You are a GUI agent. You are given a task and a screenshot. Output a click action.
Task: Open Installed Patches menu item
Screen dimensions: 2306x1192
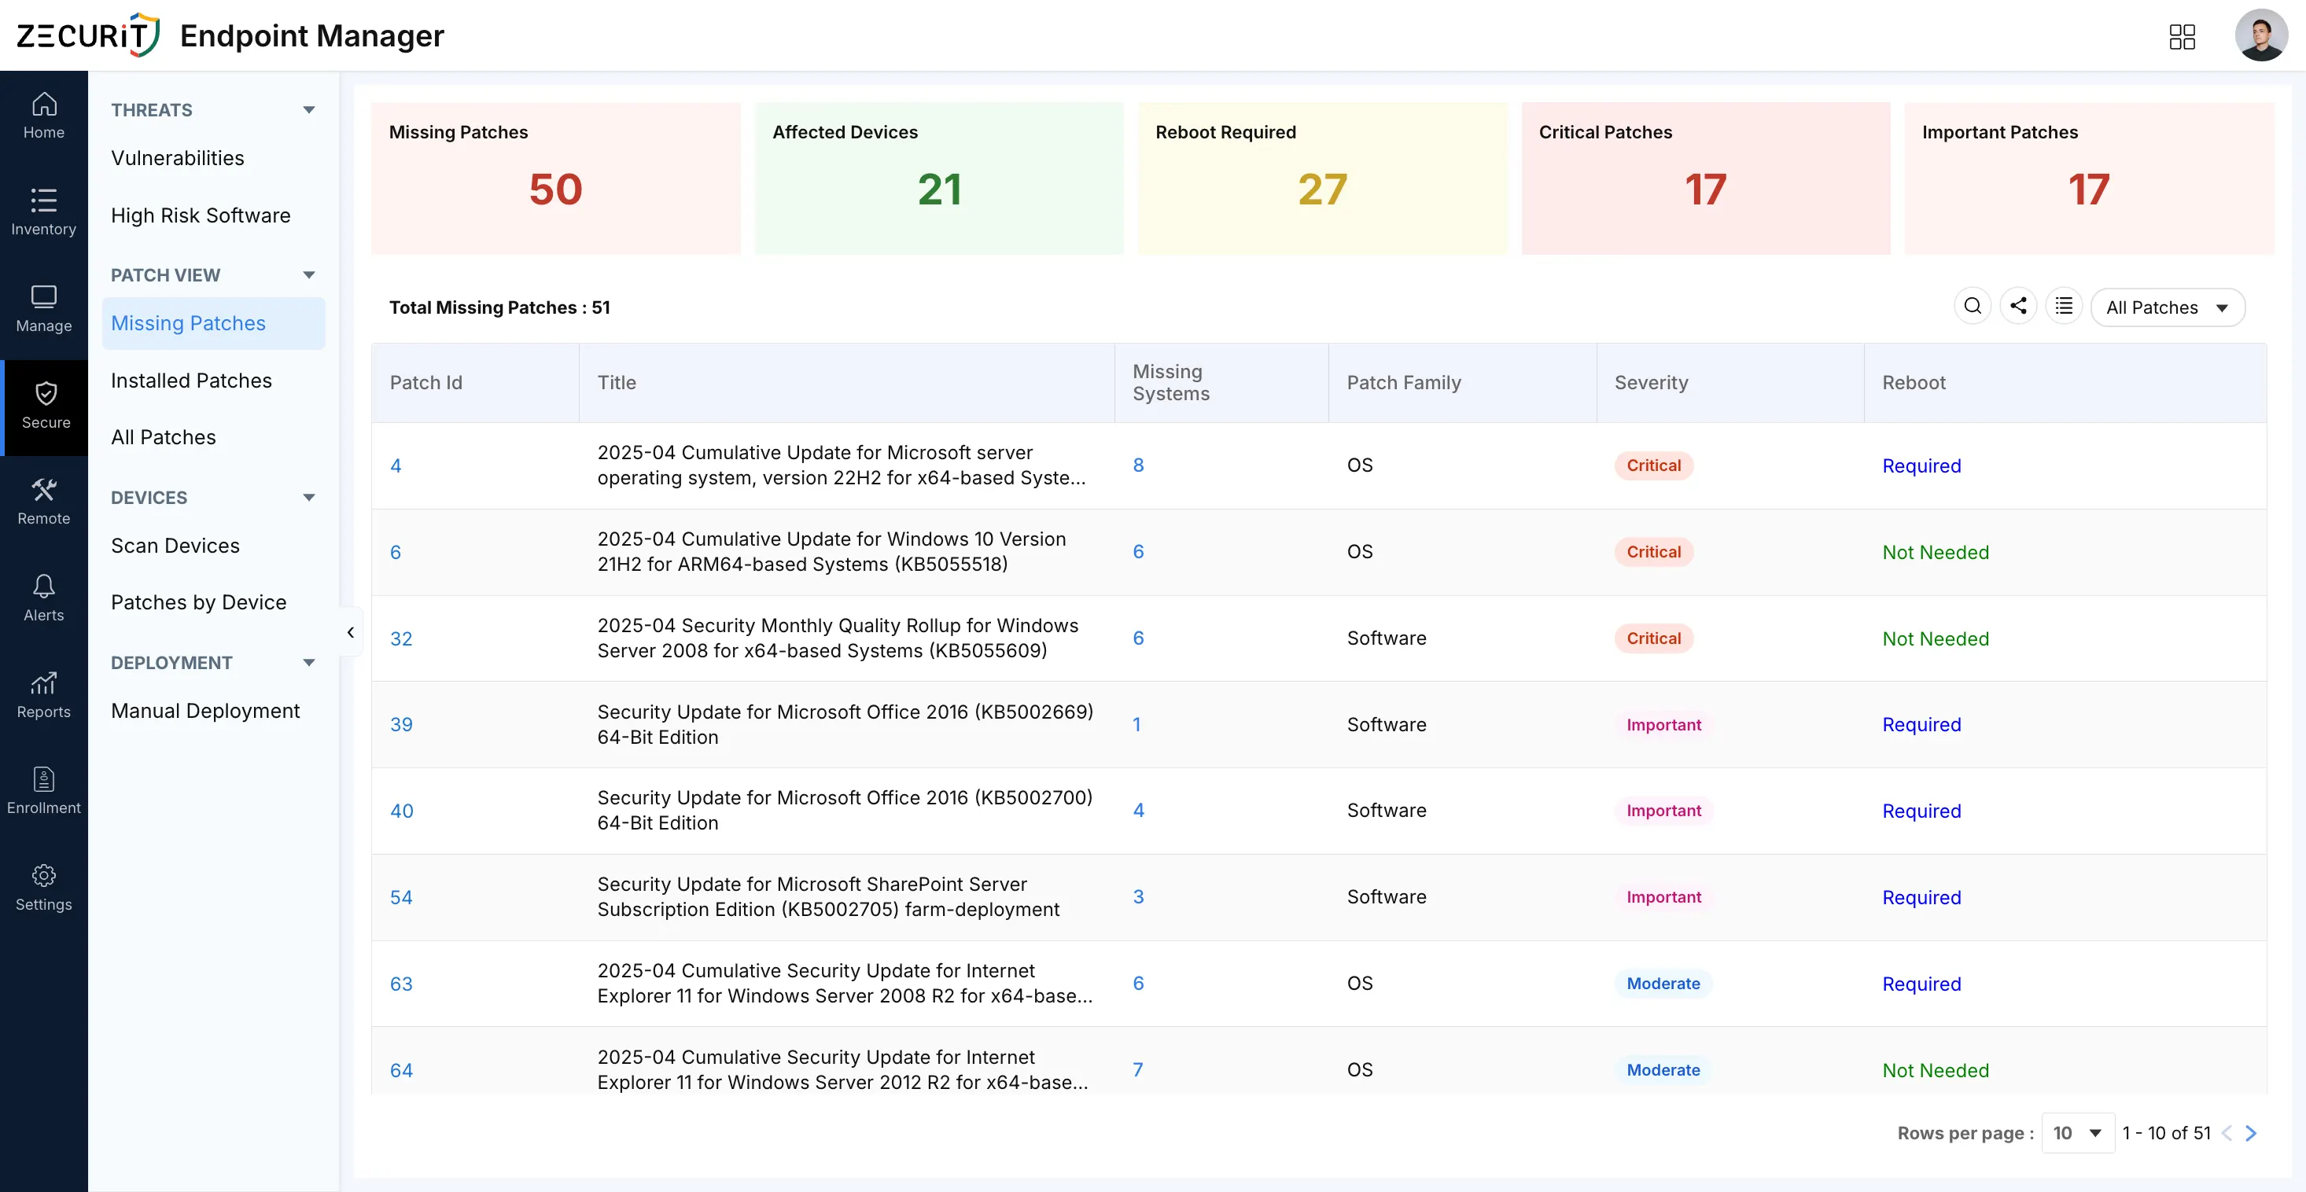pos(192,381)
